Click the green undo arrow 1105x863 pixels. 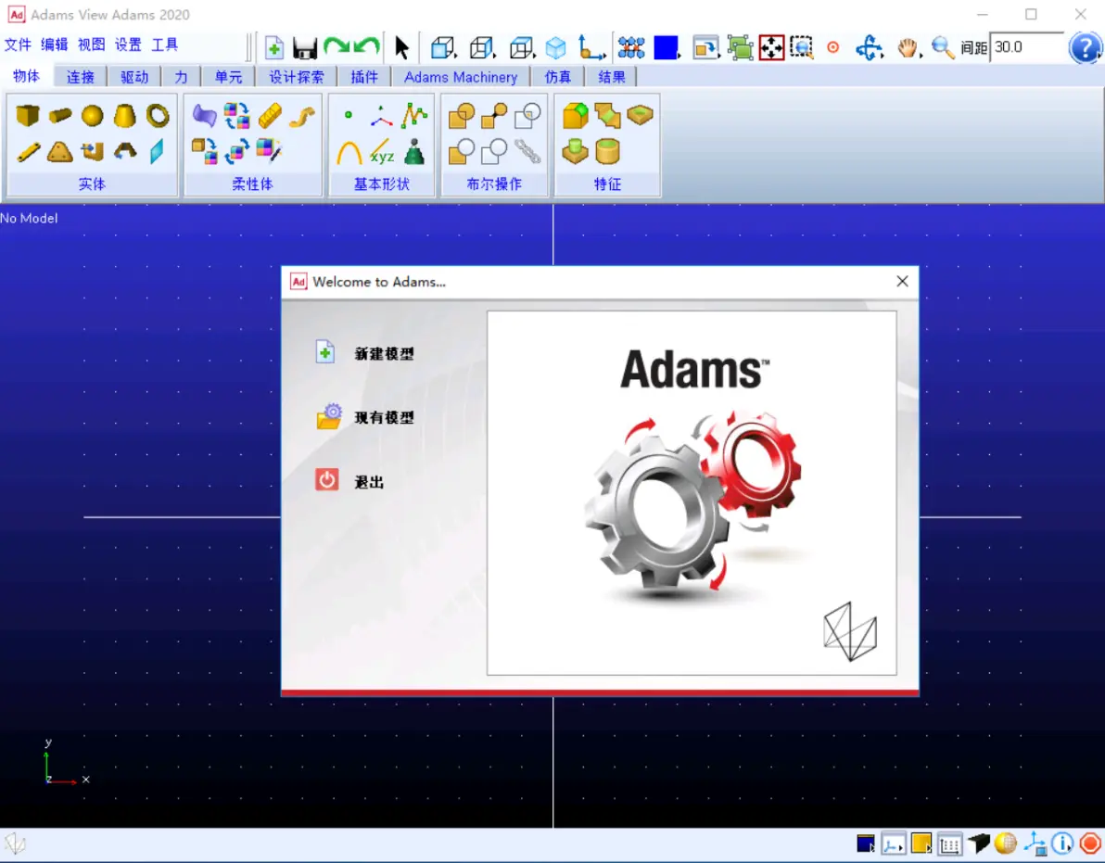point(366,47)
